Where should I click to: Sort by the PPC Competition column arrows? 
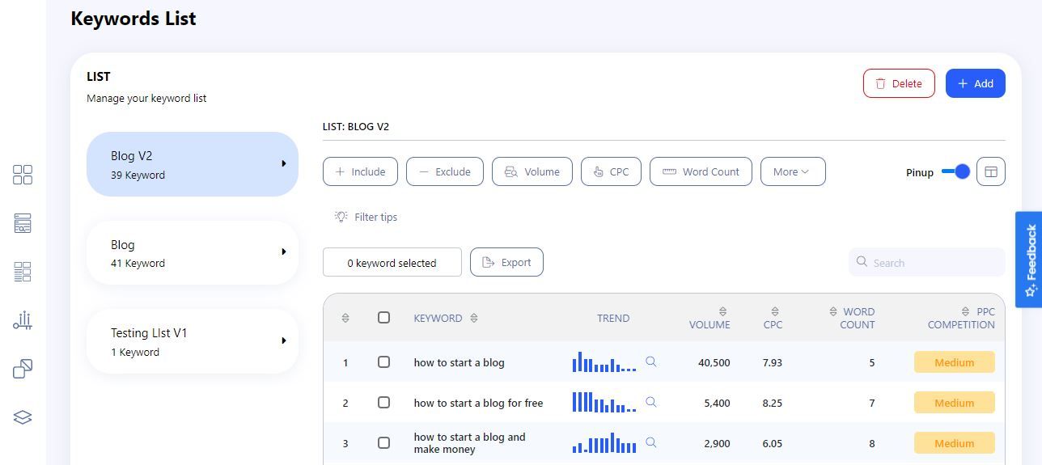pos(965,311)
